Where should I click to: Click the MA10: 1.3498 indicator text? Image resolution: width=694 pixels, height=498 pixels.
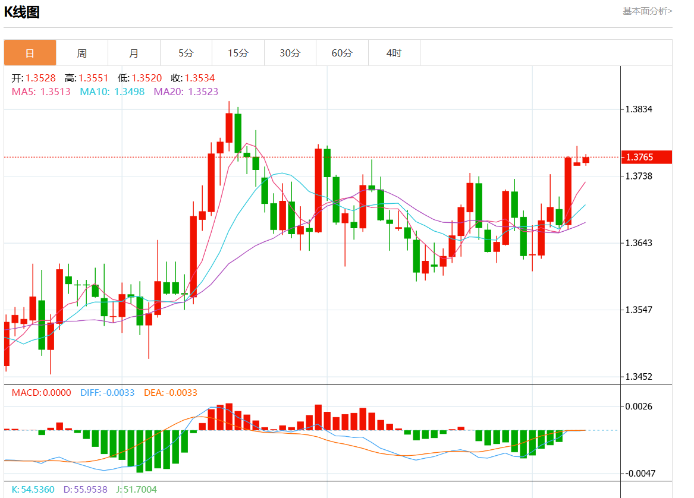(x=112, y=92)
